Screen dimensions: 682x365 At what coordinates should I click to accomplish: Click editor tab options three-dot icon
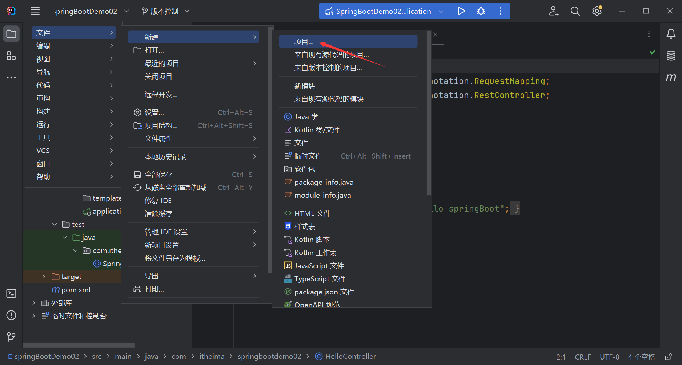(649, 34)
